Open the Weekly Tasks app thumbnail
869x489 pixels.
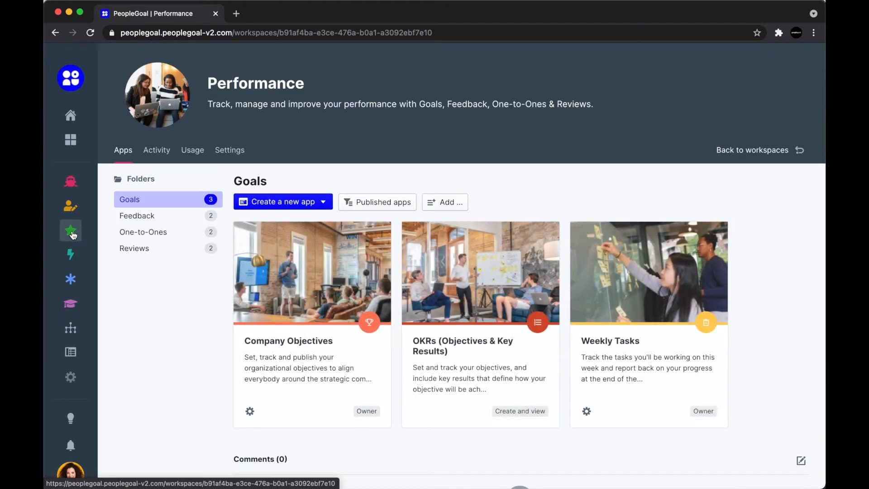(x=649, y=272)
